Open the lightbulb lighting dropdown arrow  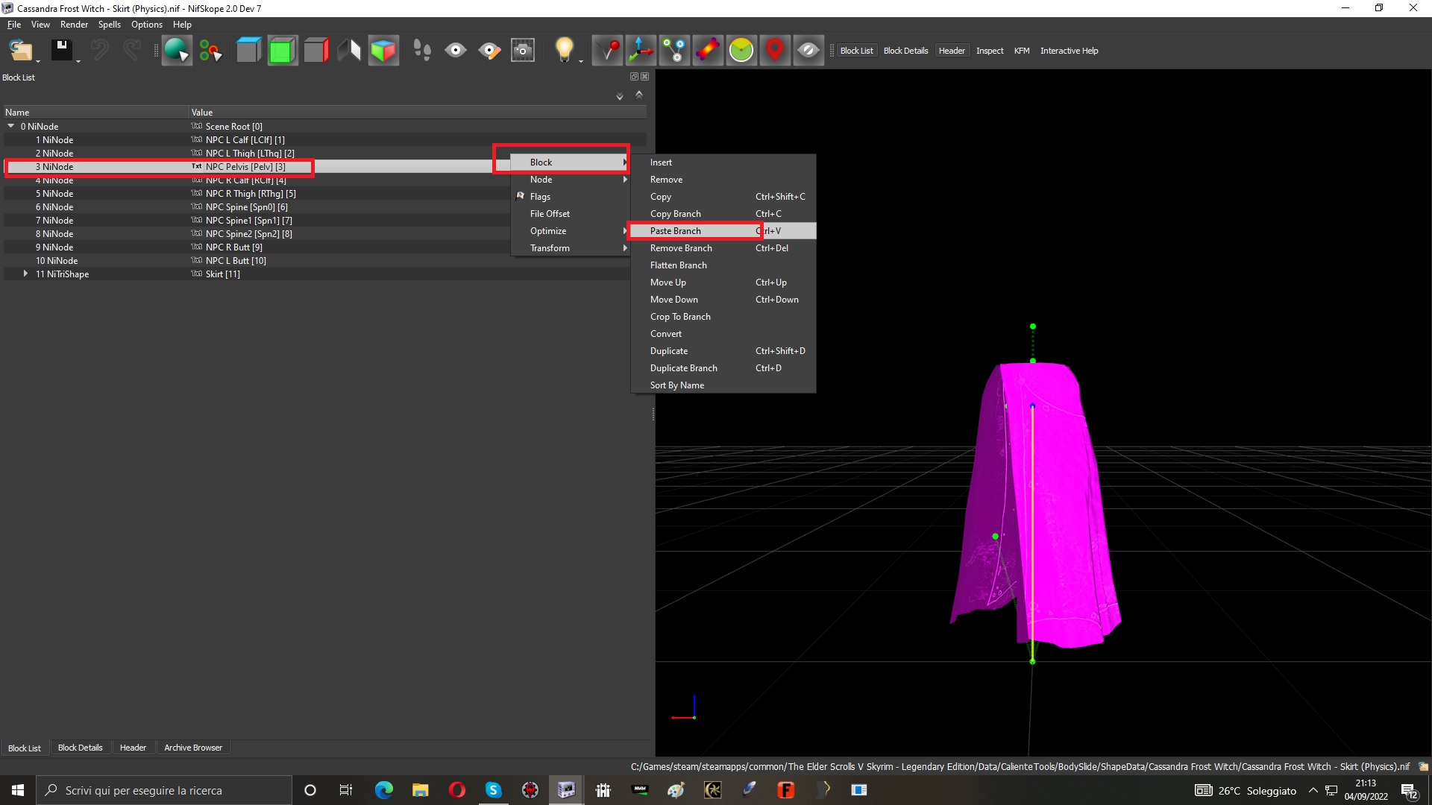pos(581,61)
